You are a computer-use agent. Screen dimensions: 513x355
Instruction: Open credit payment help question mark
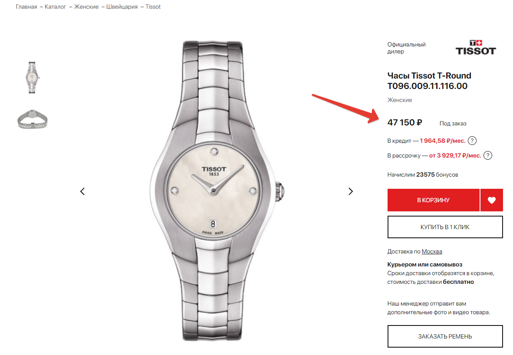tap(473, 141)
